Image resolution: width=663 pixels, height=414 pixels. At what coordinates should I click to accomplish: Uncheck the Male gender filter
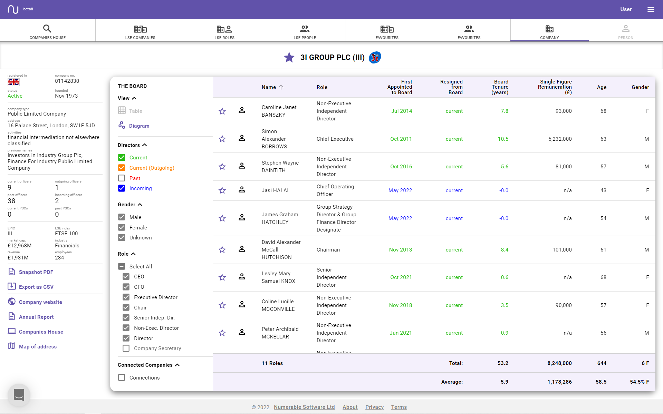tap(122, 217)
